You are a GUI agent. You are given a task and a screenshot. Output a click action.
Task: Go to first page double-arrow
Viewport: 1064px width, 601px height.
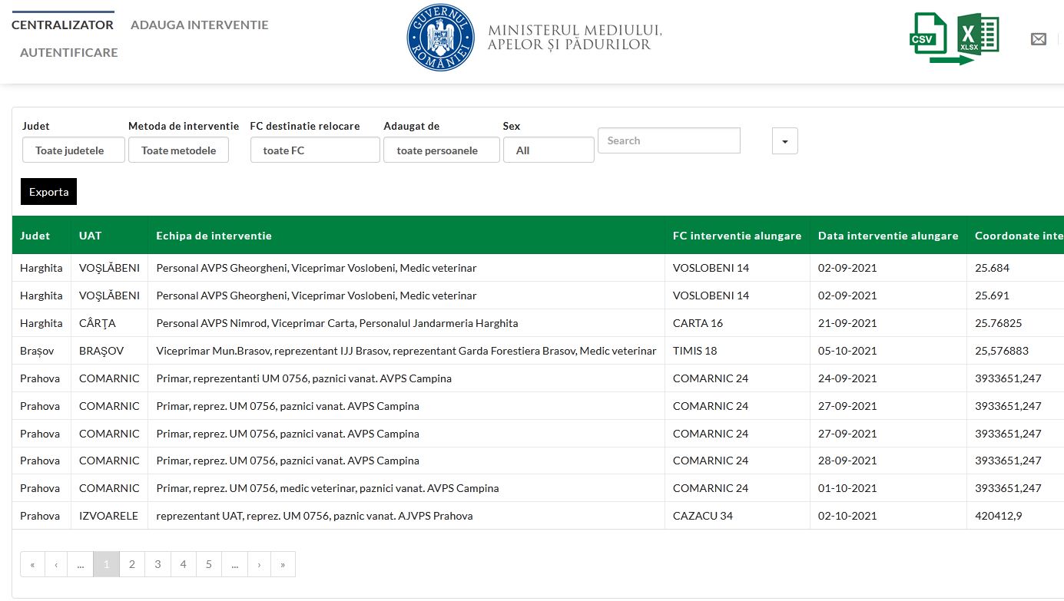(x=32, y=564)
